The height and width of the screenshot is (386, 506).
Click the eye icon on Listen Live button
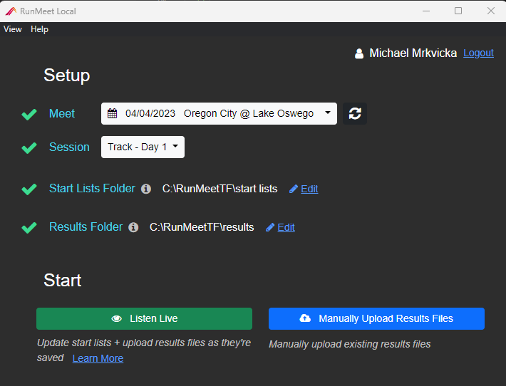click(x=116, y=319)
